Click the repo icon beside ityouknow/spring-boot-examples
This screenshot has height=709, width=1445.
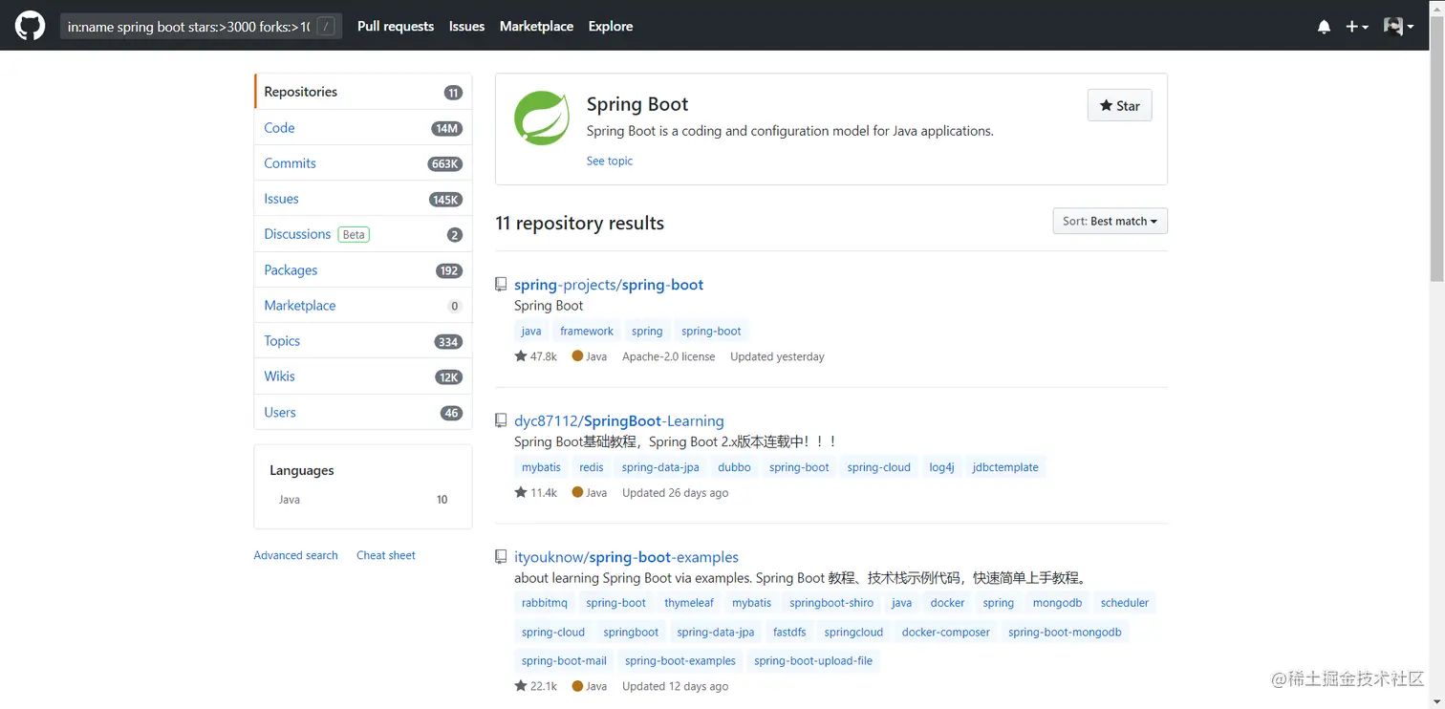(x=501, y=556)
